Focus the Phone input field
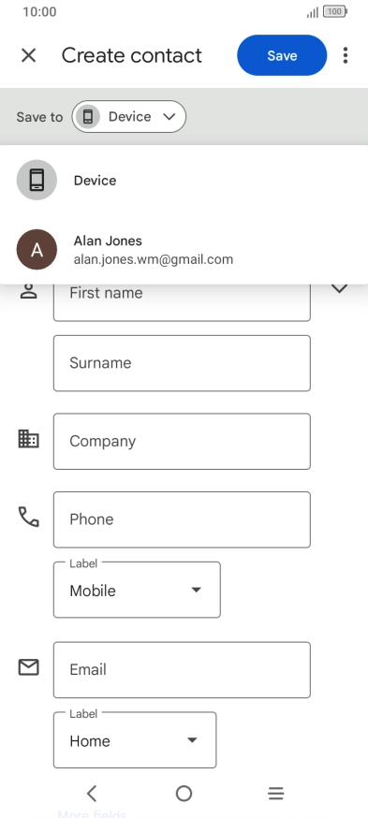The image size is (368, 818). pyautogui.click(x=182, y=519)
